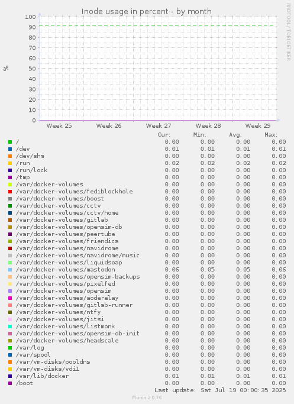
Task: Select '/var/docker-volumes/liquidsoap' label
Action: [69, 262]
